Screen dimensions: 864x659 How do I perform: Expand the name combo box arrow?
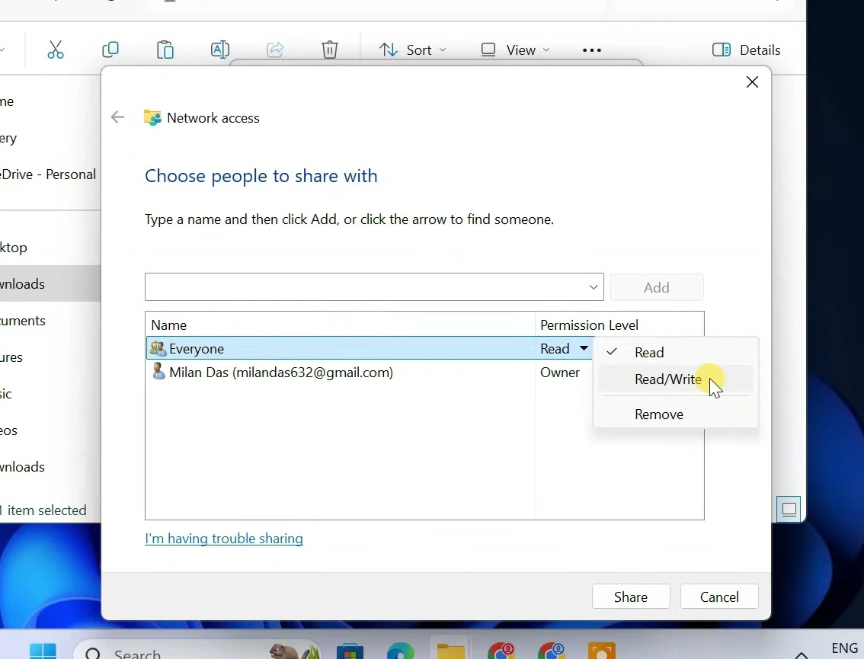594,287
